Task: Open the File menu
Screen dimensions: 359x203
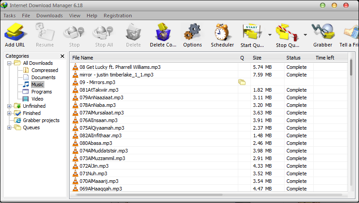Action: [x=26, y=16]
